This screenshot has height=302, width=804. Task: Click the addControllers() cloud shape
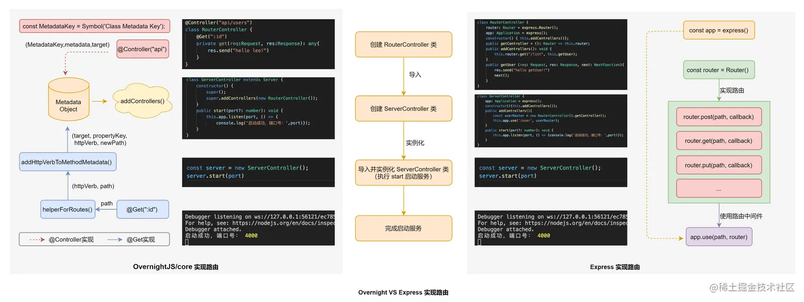pos(143,101)
